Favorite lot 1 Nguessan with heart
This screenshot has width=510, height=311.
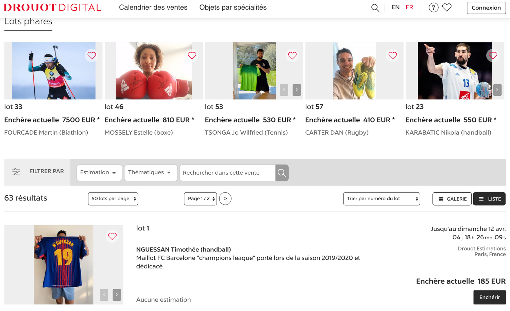(x=113, y=236)
